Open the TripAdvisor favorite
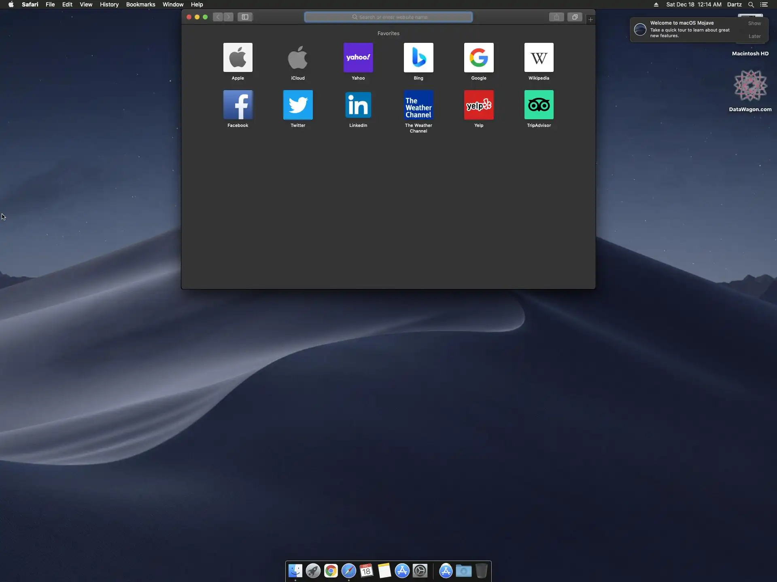The image size is (777, 582). coord(539,105)
